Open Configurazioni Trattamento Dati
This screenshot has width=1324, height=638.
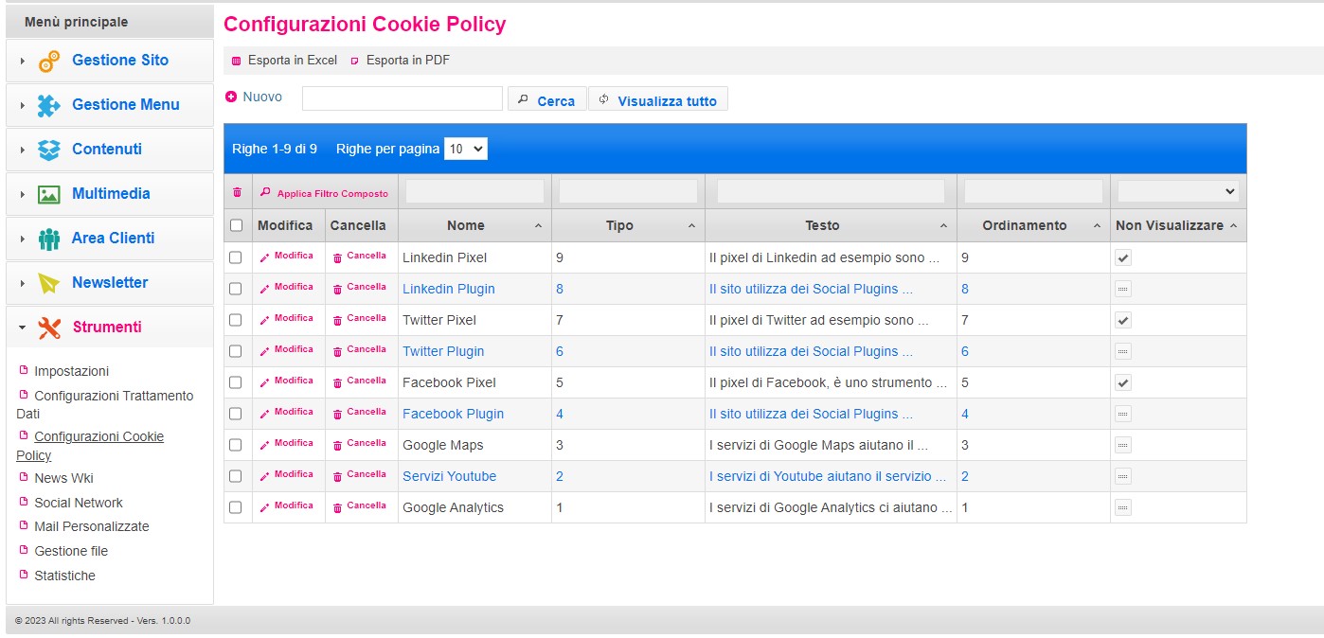104,404
